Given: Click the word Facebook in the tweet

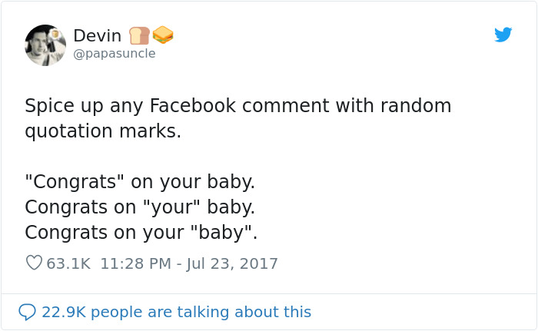Looking at the screenshot, I should click(193, 105).
